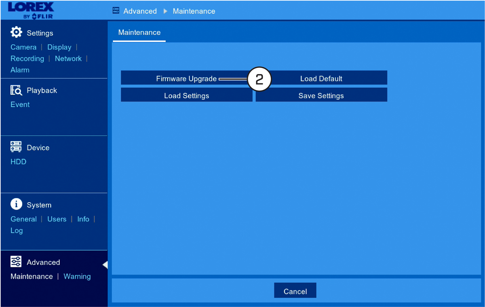The width and height of the screenshot is (485, 307).
Task: Select the Advanced section heading
Action: coord(43,263)
